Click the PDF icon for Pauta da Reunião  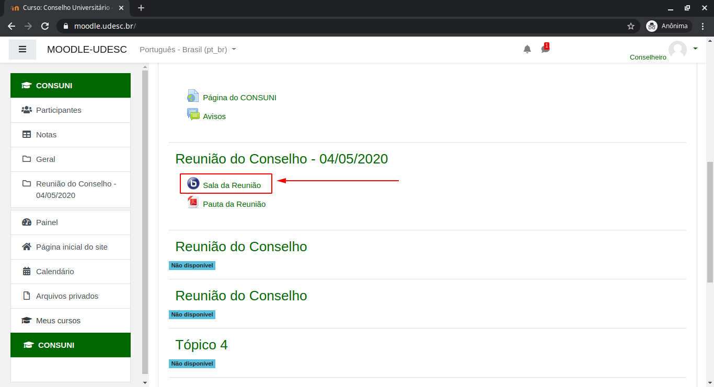193,203
